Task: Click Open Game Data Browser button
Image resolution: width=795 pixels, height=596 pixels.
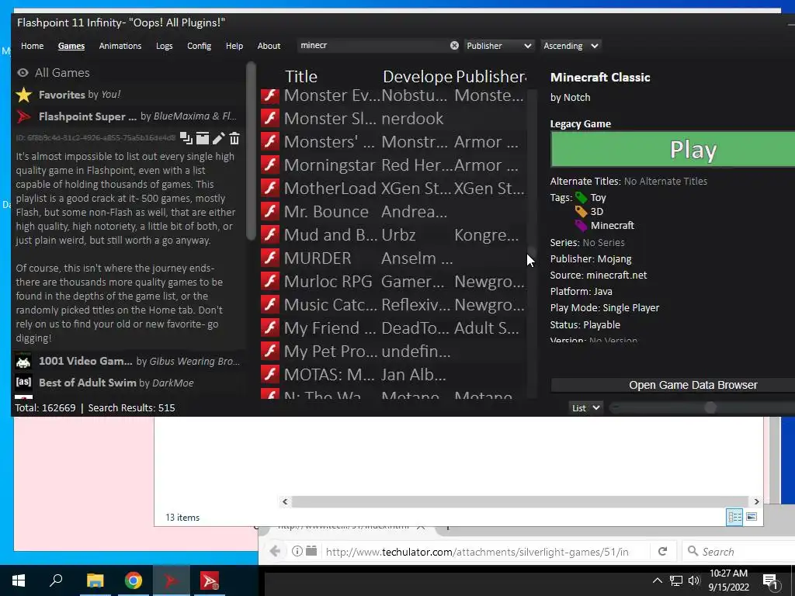Action: click(x=673, y=385)
